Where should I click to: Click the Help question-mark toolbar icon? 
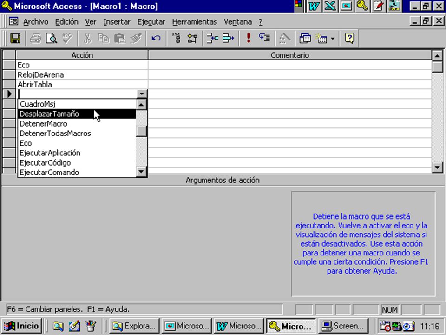(349, 38)
